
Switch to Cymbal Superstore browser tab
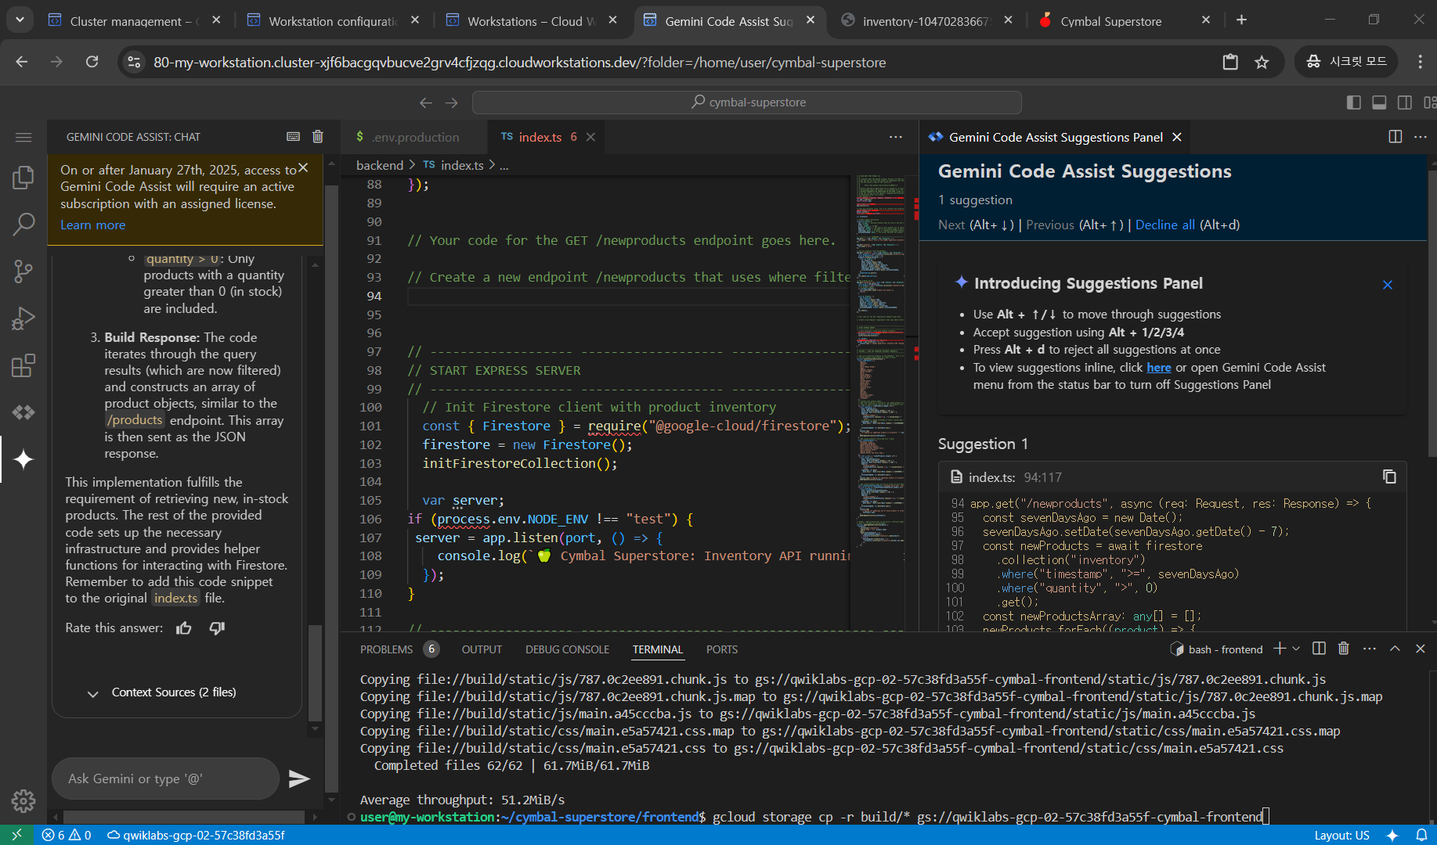1120,21
